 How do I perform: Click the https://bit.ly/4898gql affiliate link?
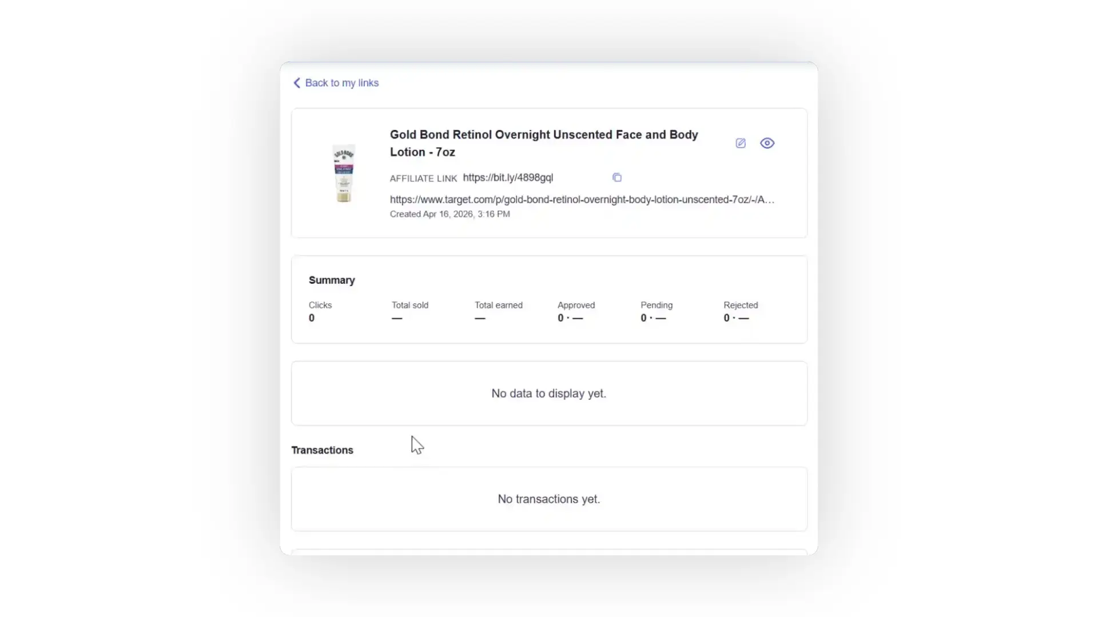pos(508,178)
